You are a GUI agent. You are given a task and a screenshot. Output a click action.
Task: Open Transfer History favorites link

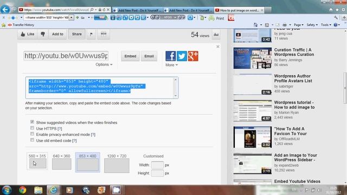[21, 25]
